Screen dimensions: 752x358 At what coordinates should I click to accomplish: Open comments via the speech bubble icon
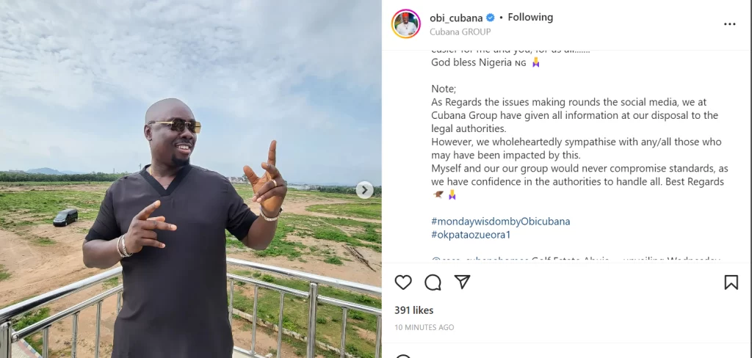433,282
